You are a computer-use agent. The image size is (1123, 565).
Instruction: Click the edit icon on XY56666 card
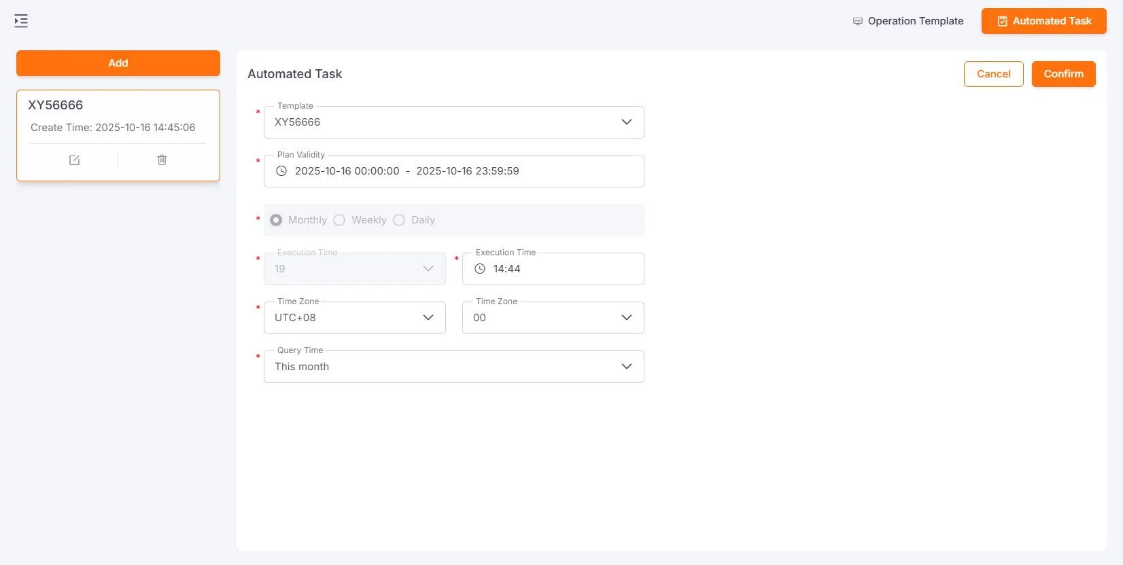point(75,160)
